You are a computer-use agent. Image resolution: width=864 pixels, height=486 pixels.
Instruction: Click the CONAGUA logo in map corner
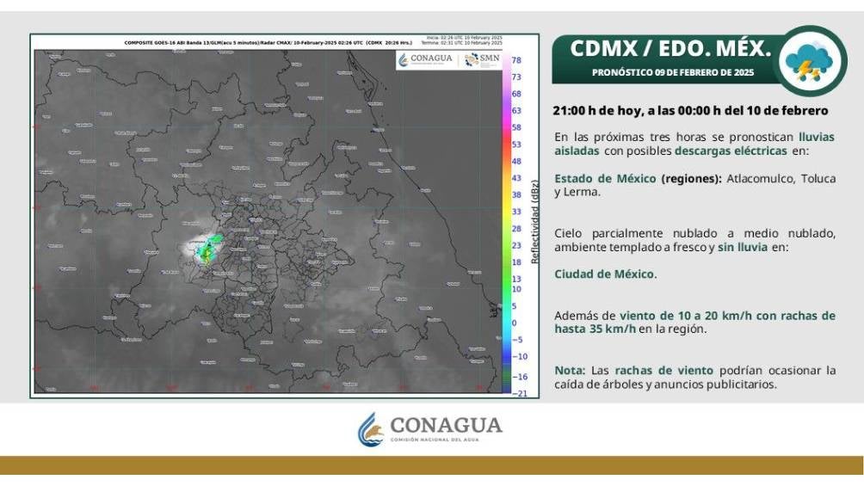click(x=426, y=58)
